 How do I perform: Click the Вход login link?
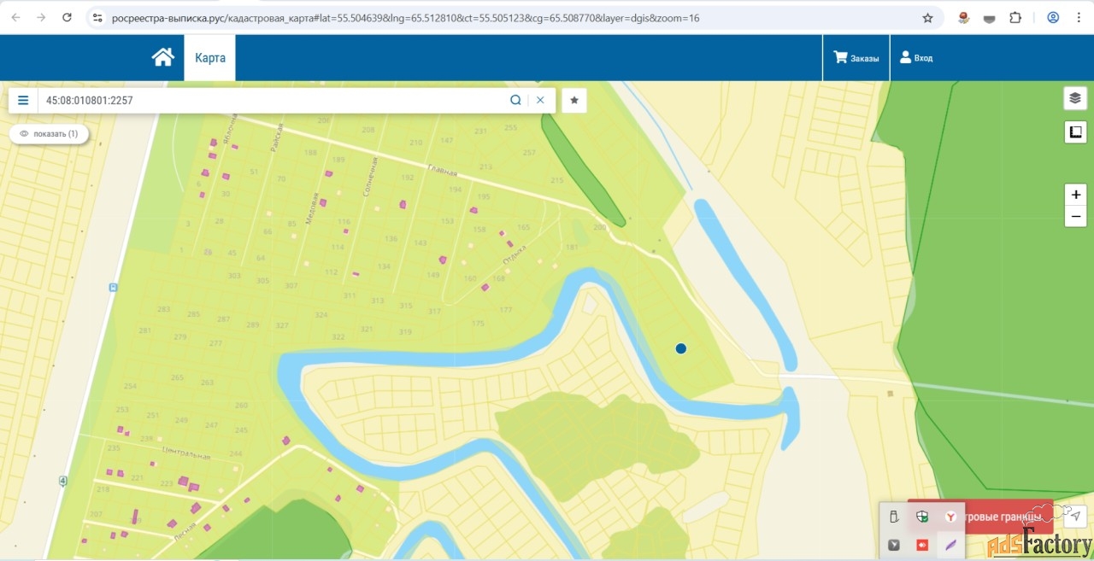point(916,58)
